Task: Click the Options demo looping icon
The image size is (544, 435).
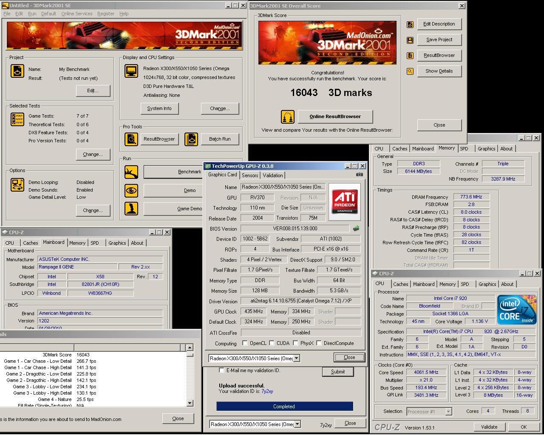Action: coord(17,185)
